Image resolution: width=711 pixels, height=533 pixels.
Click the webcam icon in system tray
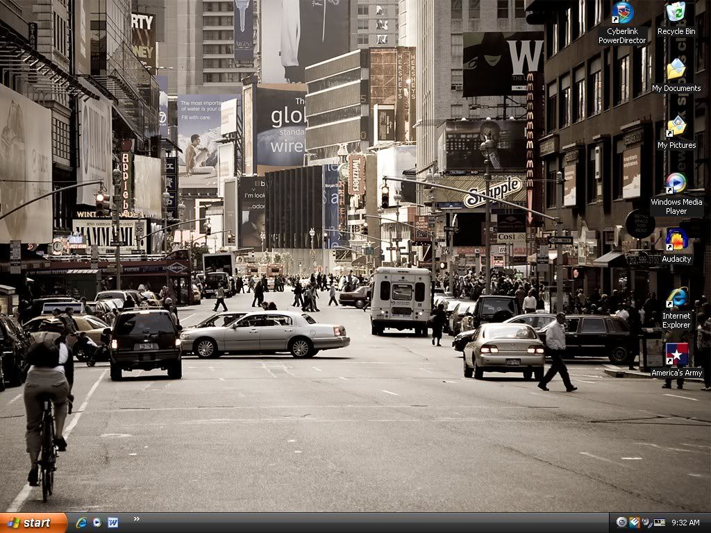pyautogui.click(x=621, y=523)
